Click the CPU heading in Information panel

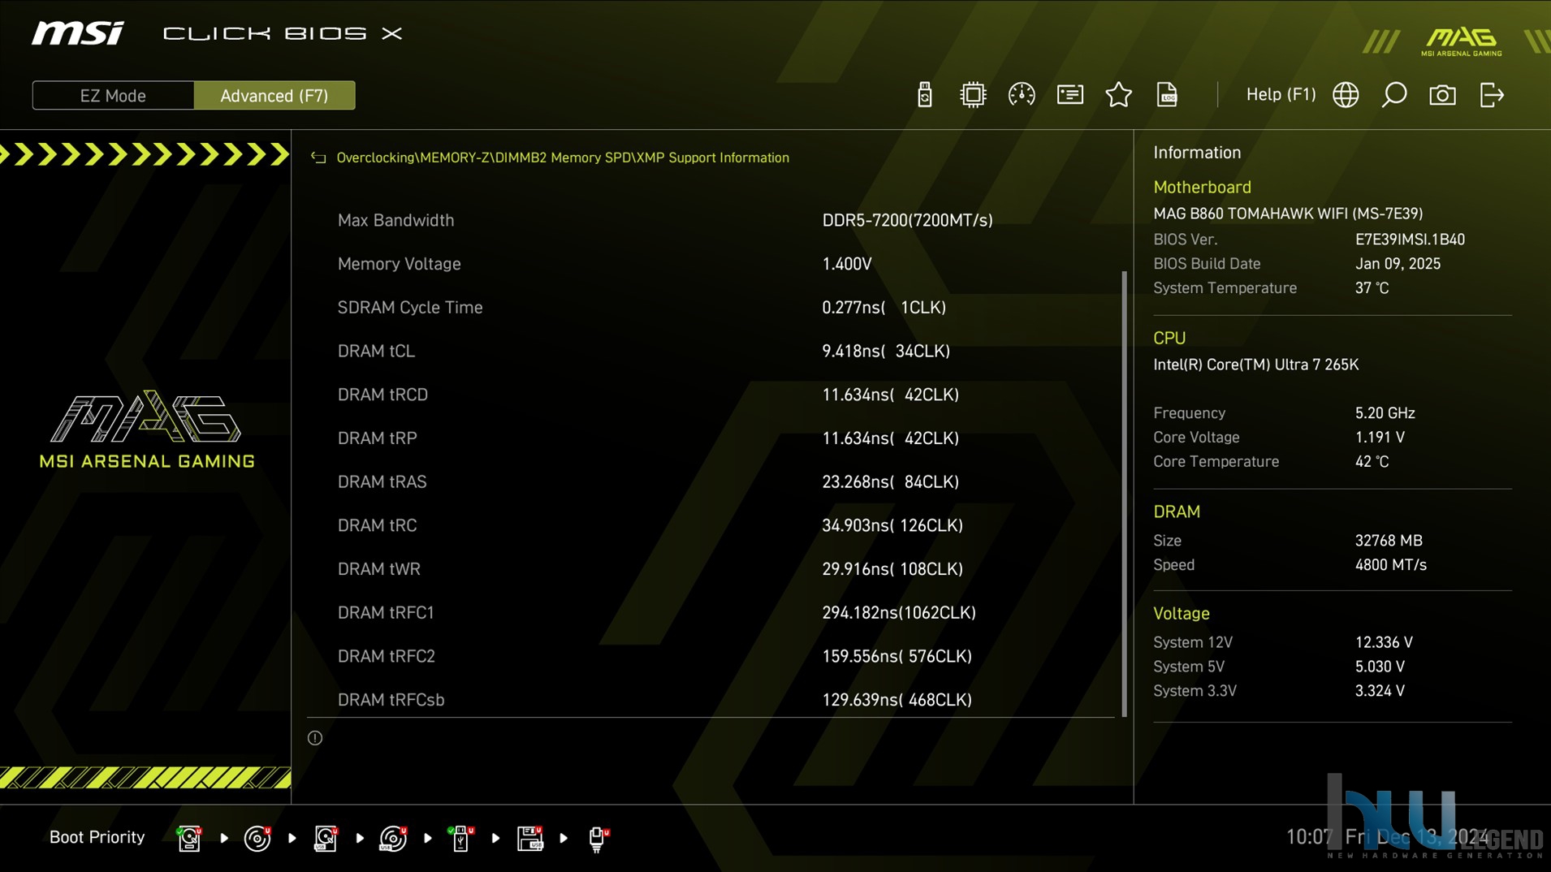tap(1169, 338)
